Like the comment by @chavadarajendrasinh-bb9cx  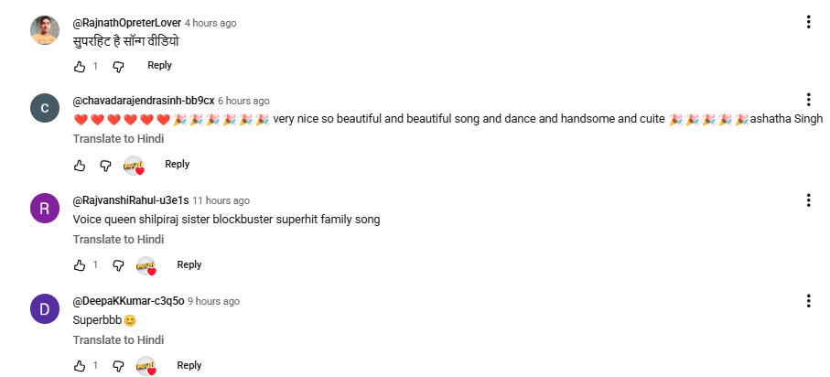pyautogui.click(x=80, y=166)
